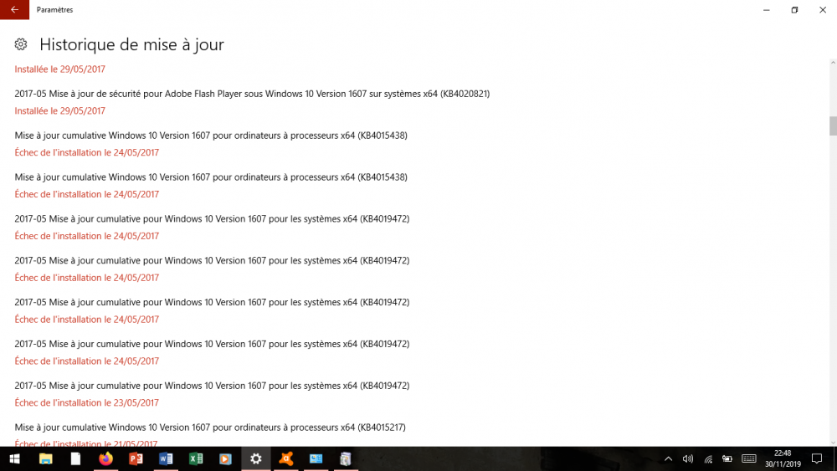This screenshot has height=471, width=837.
Task: Open Avast antivirus from the taskbar
Action: tap(286, 458)
